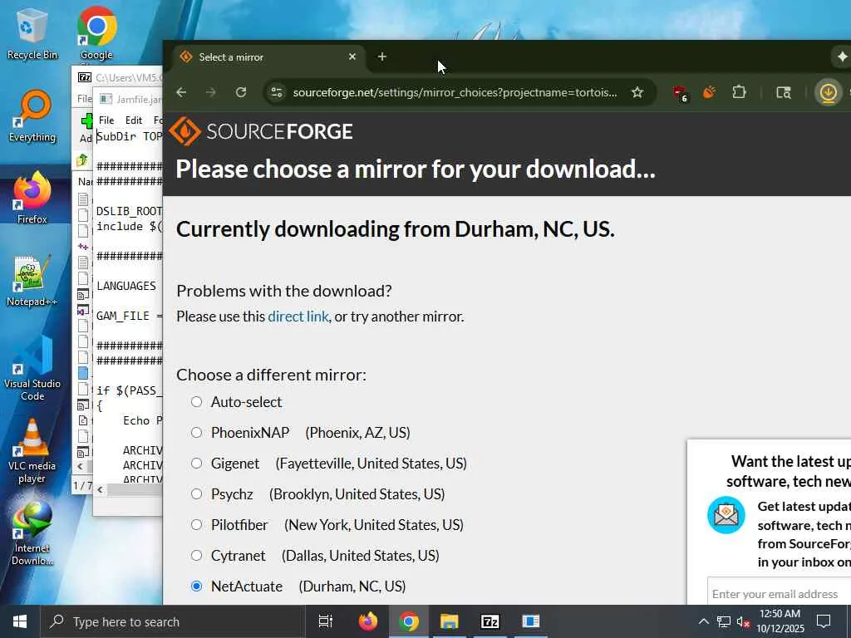Click the taskbar clock showing 12:50 AM
This screenshot has width=851, height=638.
click(x=780, y=621)
